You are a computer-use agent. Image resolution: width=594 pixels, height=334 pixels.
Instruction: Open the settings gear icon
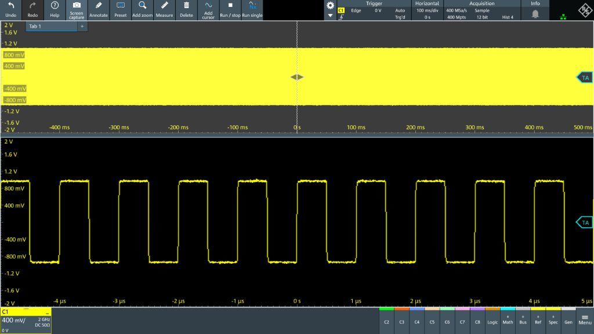click(x=330, y=5)
